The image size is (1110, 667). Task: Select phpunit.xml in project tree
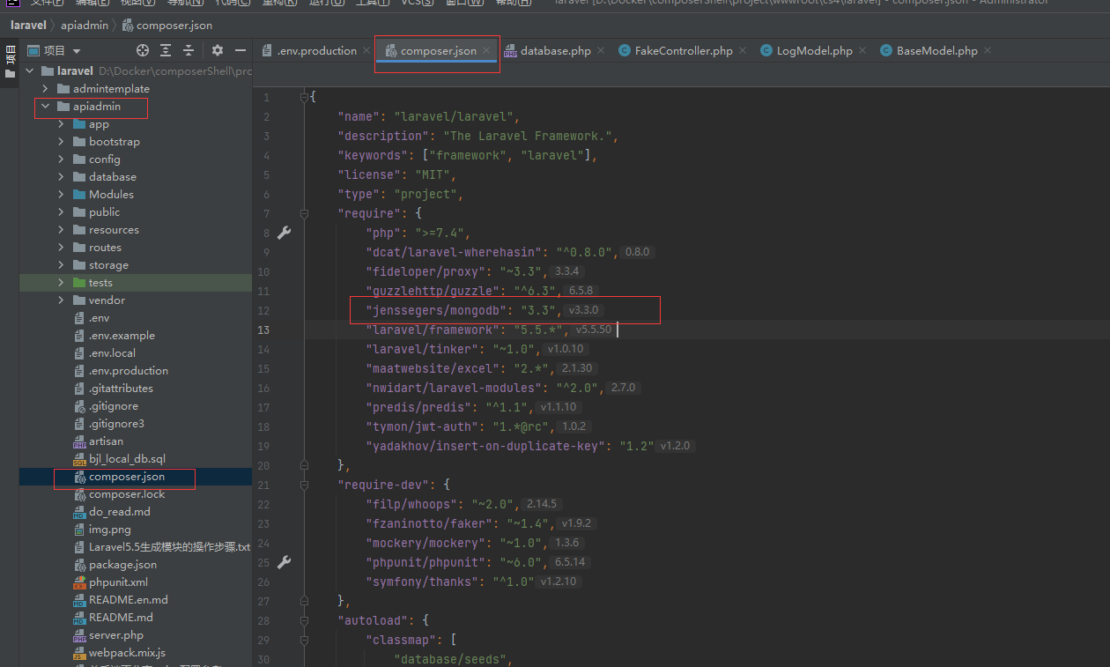click(118, 582)
